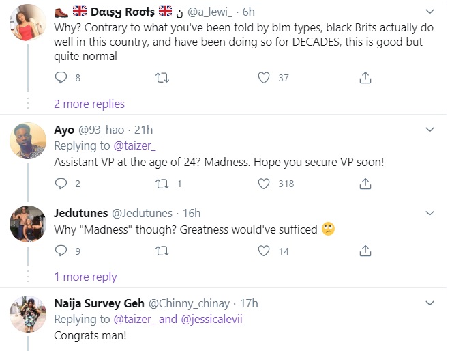Open more options for Daisy Roots' tweet
Screen dimensions: 450x351
tap(430, 12)
